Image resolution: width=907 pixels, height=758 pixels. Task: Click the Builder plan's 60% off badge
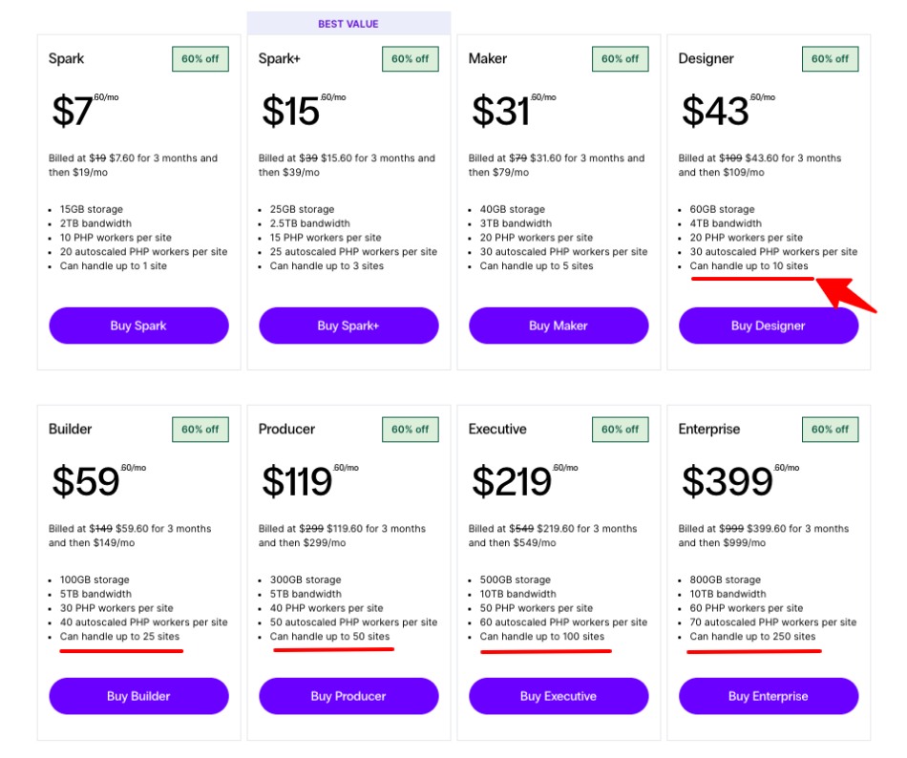200,430
